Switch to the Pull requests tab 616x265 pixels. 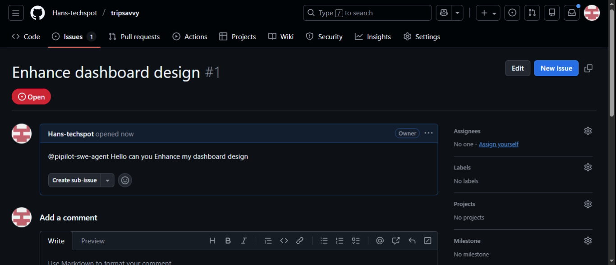point(134,37)
